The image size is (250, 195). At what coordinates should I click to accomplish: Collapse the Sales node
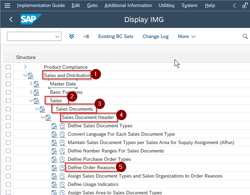pos(31,100)
